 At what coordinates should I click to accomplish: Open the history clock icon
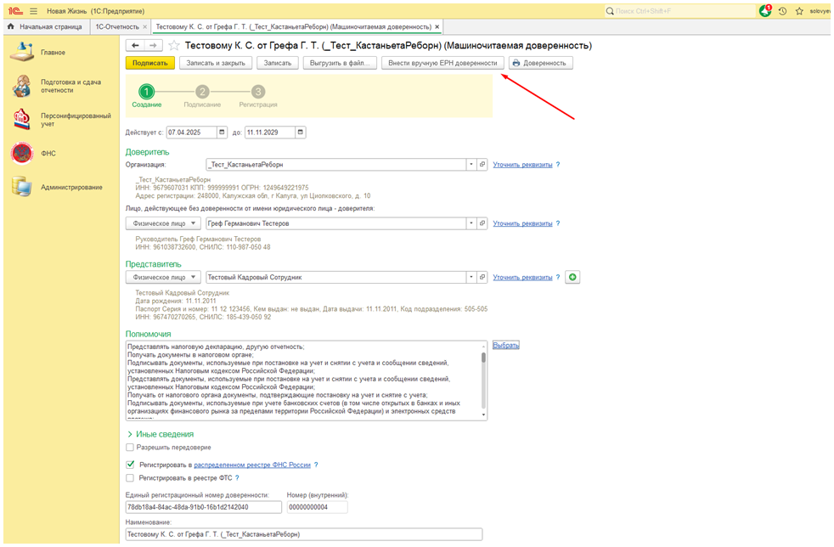782,11
